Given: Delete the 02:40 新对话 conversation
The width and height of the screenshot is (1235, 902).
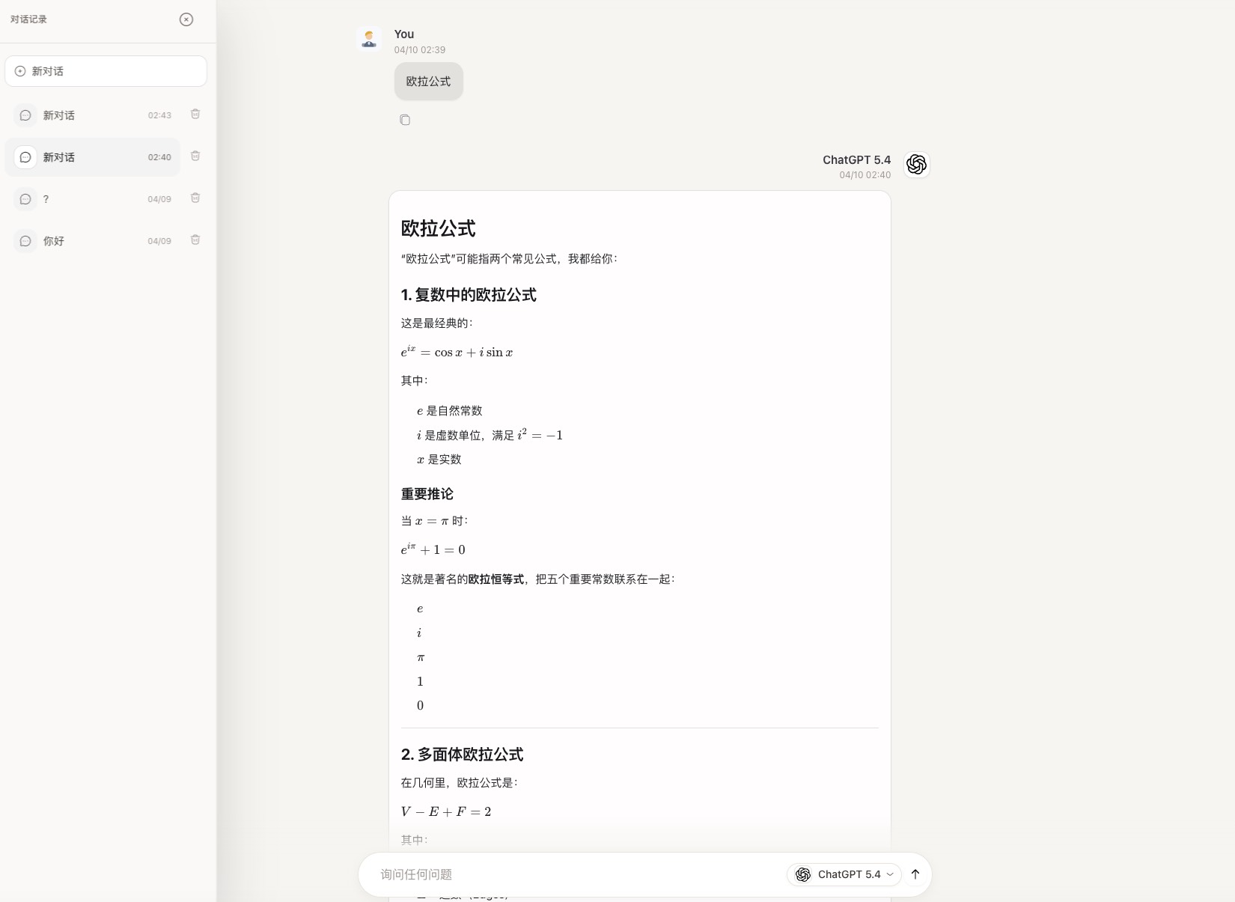Looking at the screenshot, I should point(195,156).
